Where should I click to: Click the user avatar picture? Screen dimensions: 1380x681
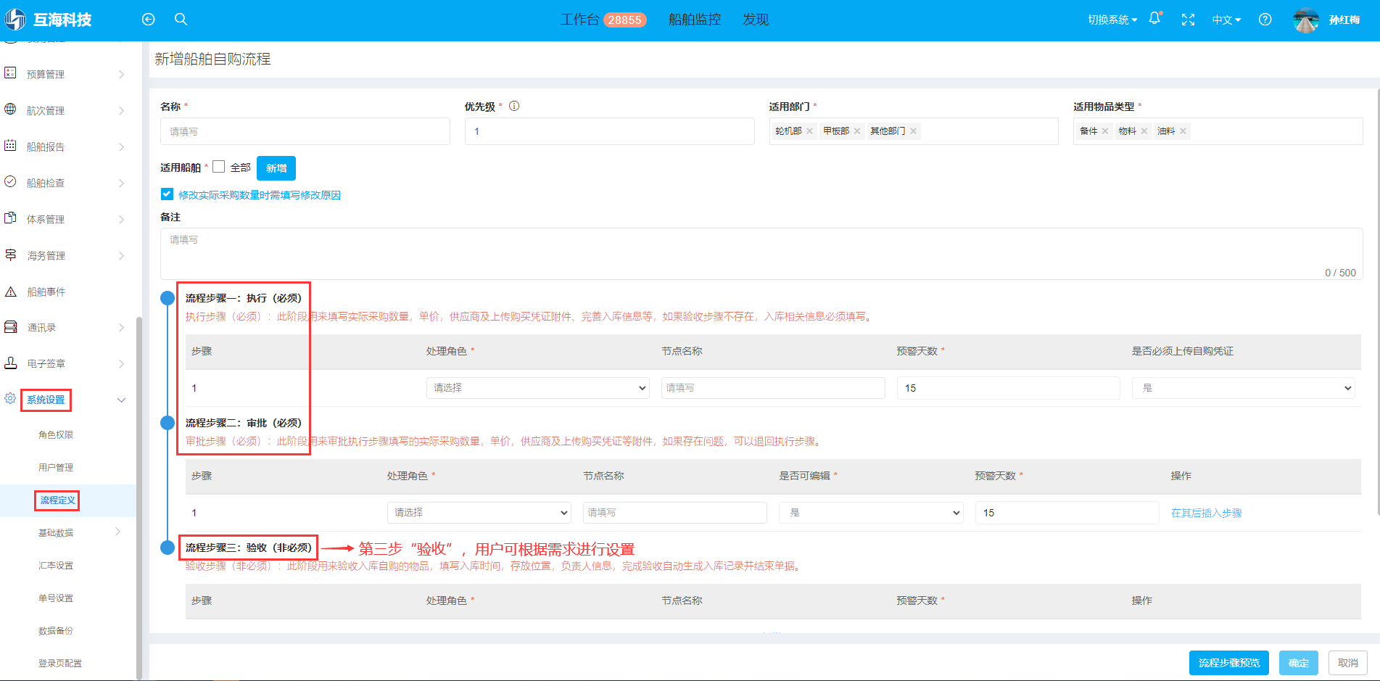1306,20
